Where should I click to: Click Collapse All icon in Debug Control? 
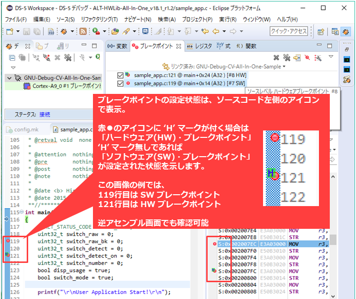(12, 58)
